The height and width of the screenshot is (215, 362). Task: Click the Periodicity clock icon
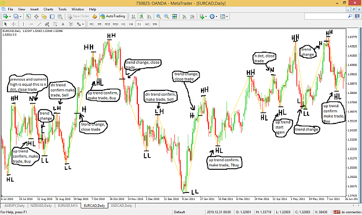tap(212, 16)
